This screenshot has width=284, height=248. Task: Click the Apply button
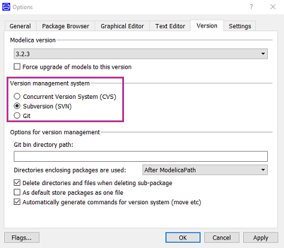coord(261,238)
